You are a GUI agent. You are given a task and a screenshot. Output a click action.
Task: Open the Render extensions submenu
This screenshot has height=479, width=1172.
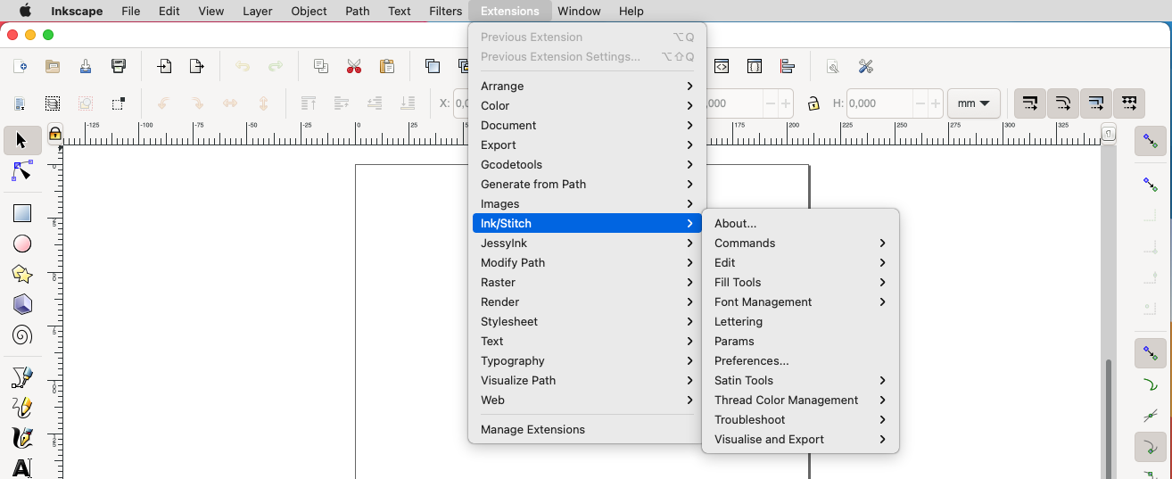click(x=587, y=301)
